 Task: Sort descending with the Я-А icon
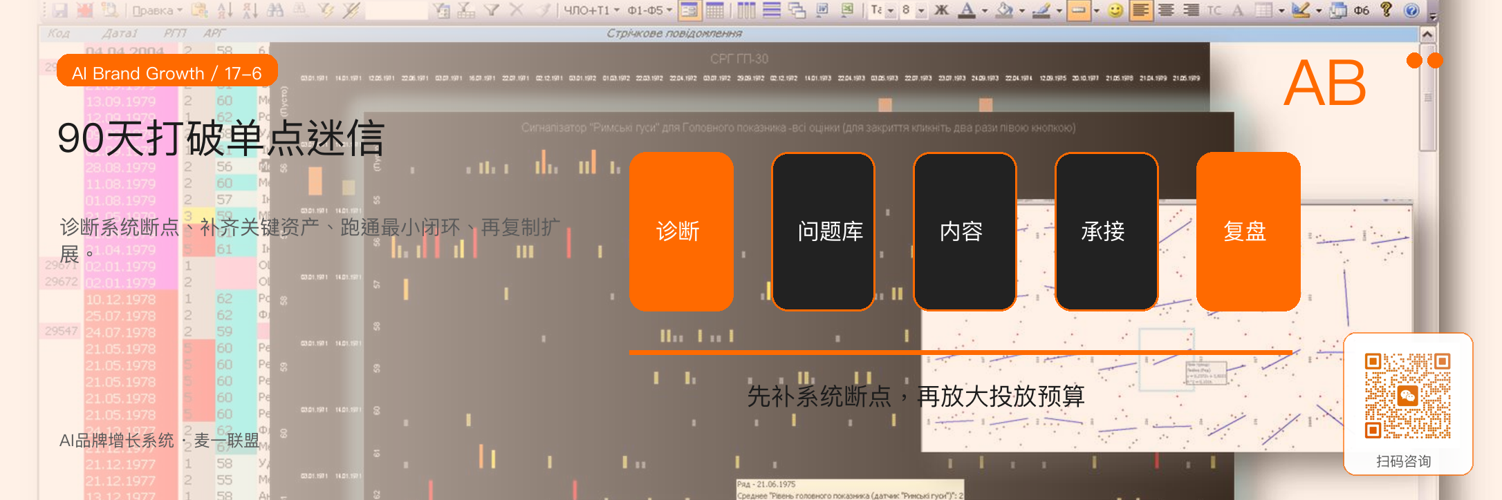tap(250, 10)
